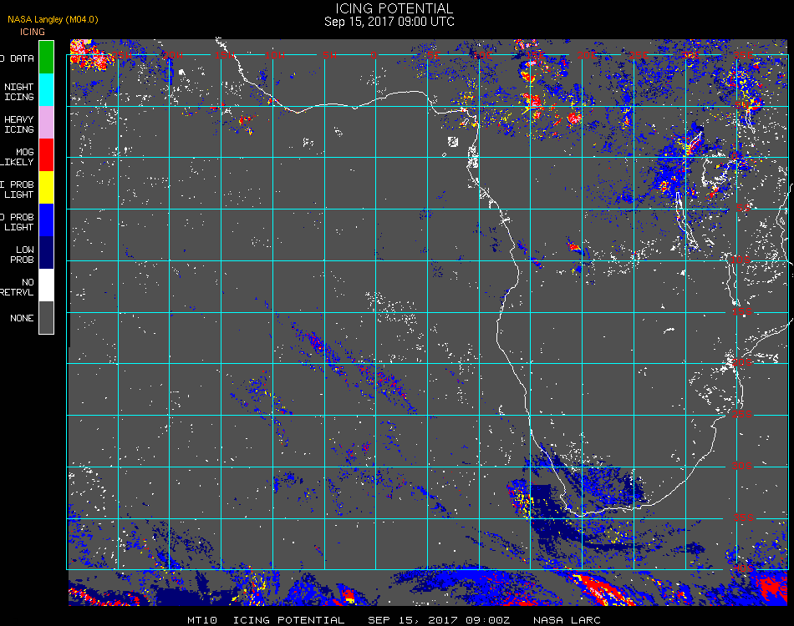Click the red MOG LIKELY legend swatch
This screenshot has width=794, height=626.
coord(46,154)
